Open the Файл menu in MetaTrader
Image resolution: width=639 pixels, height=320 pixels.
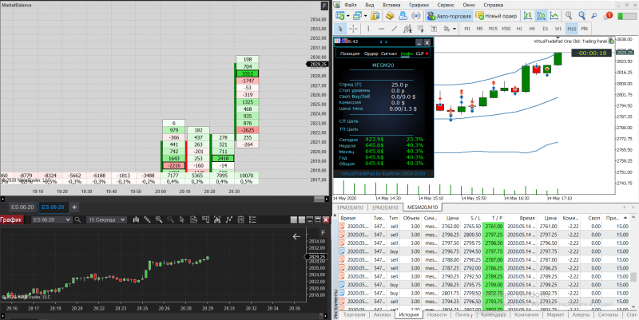coord(351,5)
